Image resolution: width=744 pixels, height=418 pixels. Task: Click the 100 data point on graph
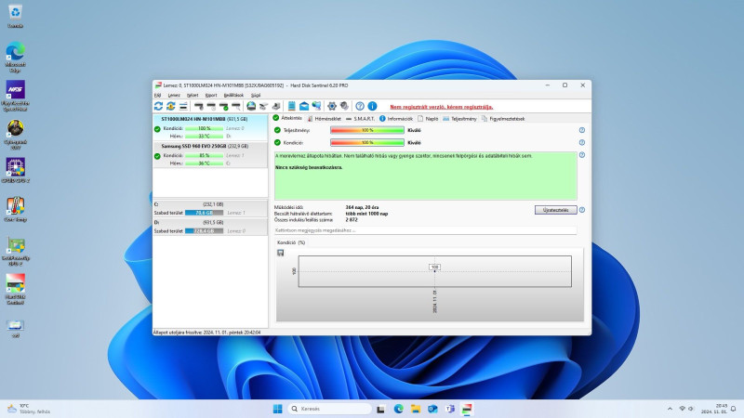tap(434, 268)
